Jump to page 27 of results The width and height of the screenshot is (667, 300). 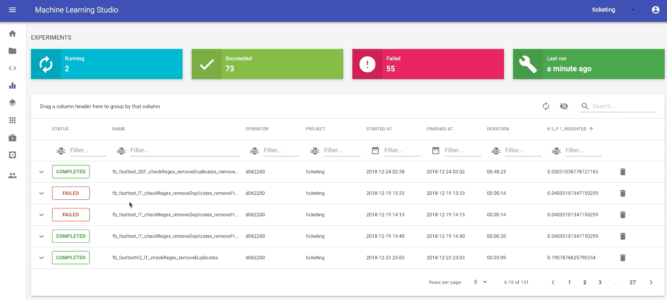[x=633, y=282]
